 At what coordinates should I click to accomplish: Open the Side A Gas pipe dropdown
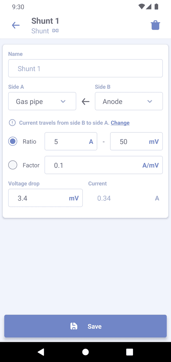tap(42, 101)
